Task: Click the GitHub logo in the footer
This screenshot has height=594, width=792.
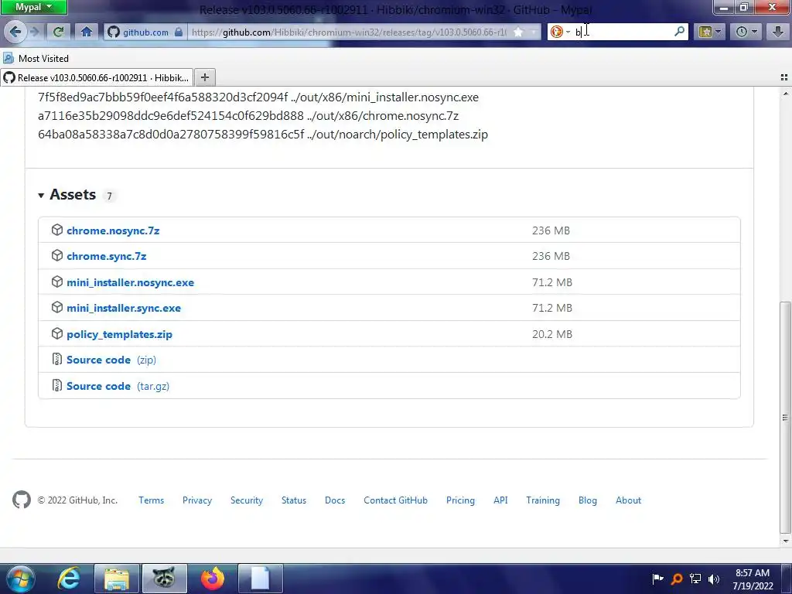Action: [22, 500]
